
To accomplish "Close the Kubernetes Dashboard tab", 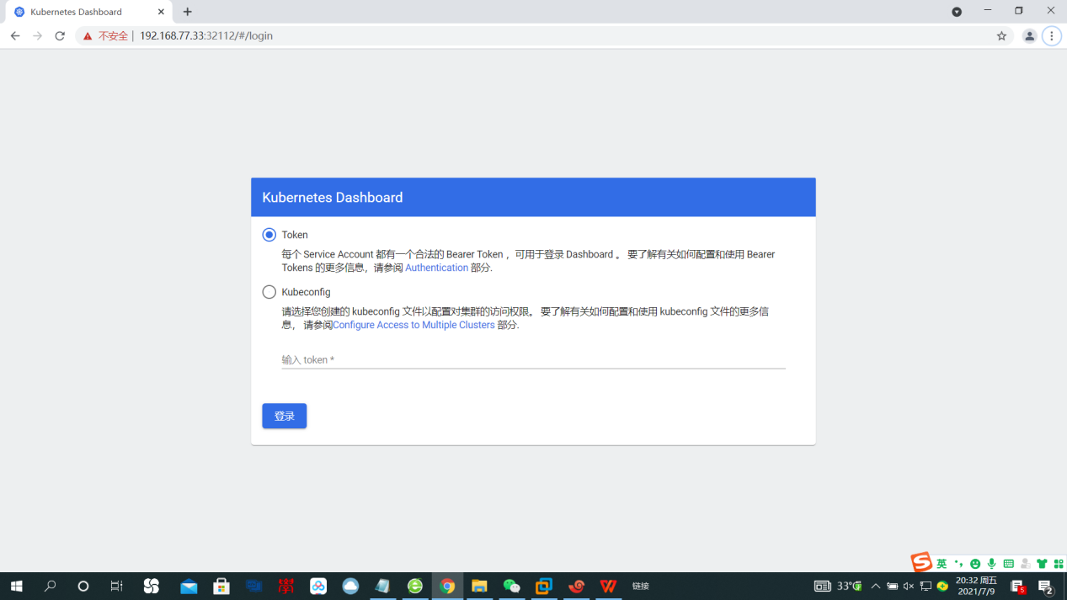I will [x=161, y=12].
